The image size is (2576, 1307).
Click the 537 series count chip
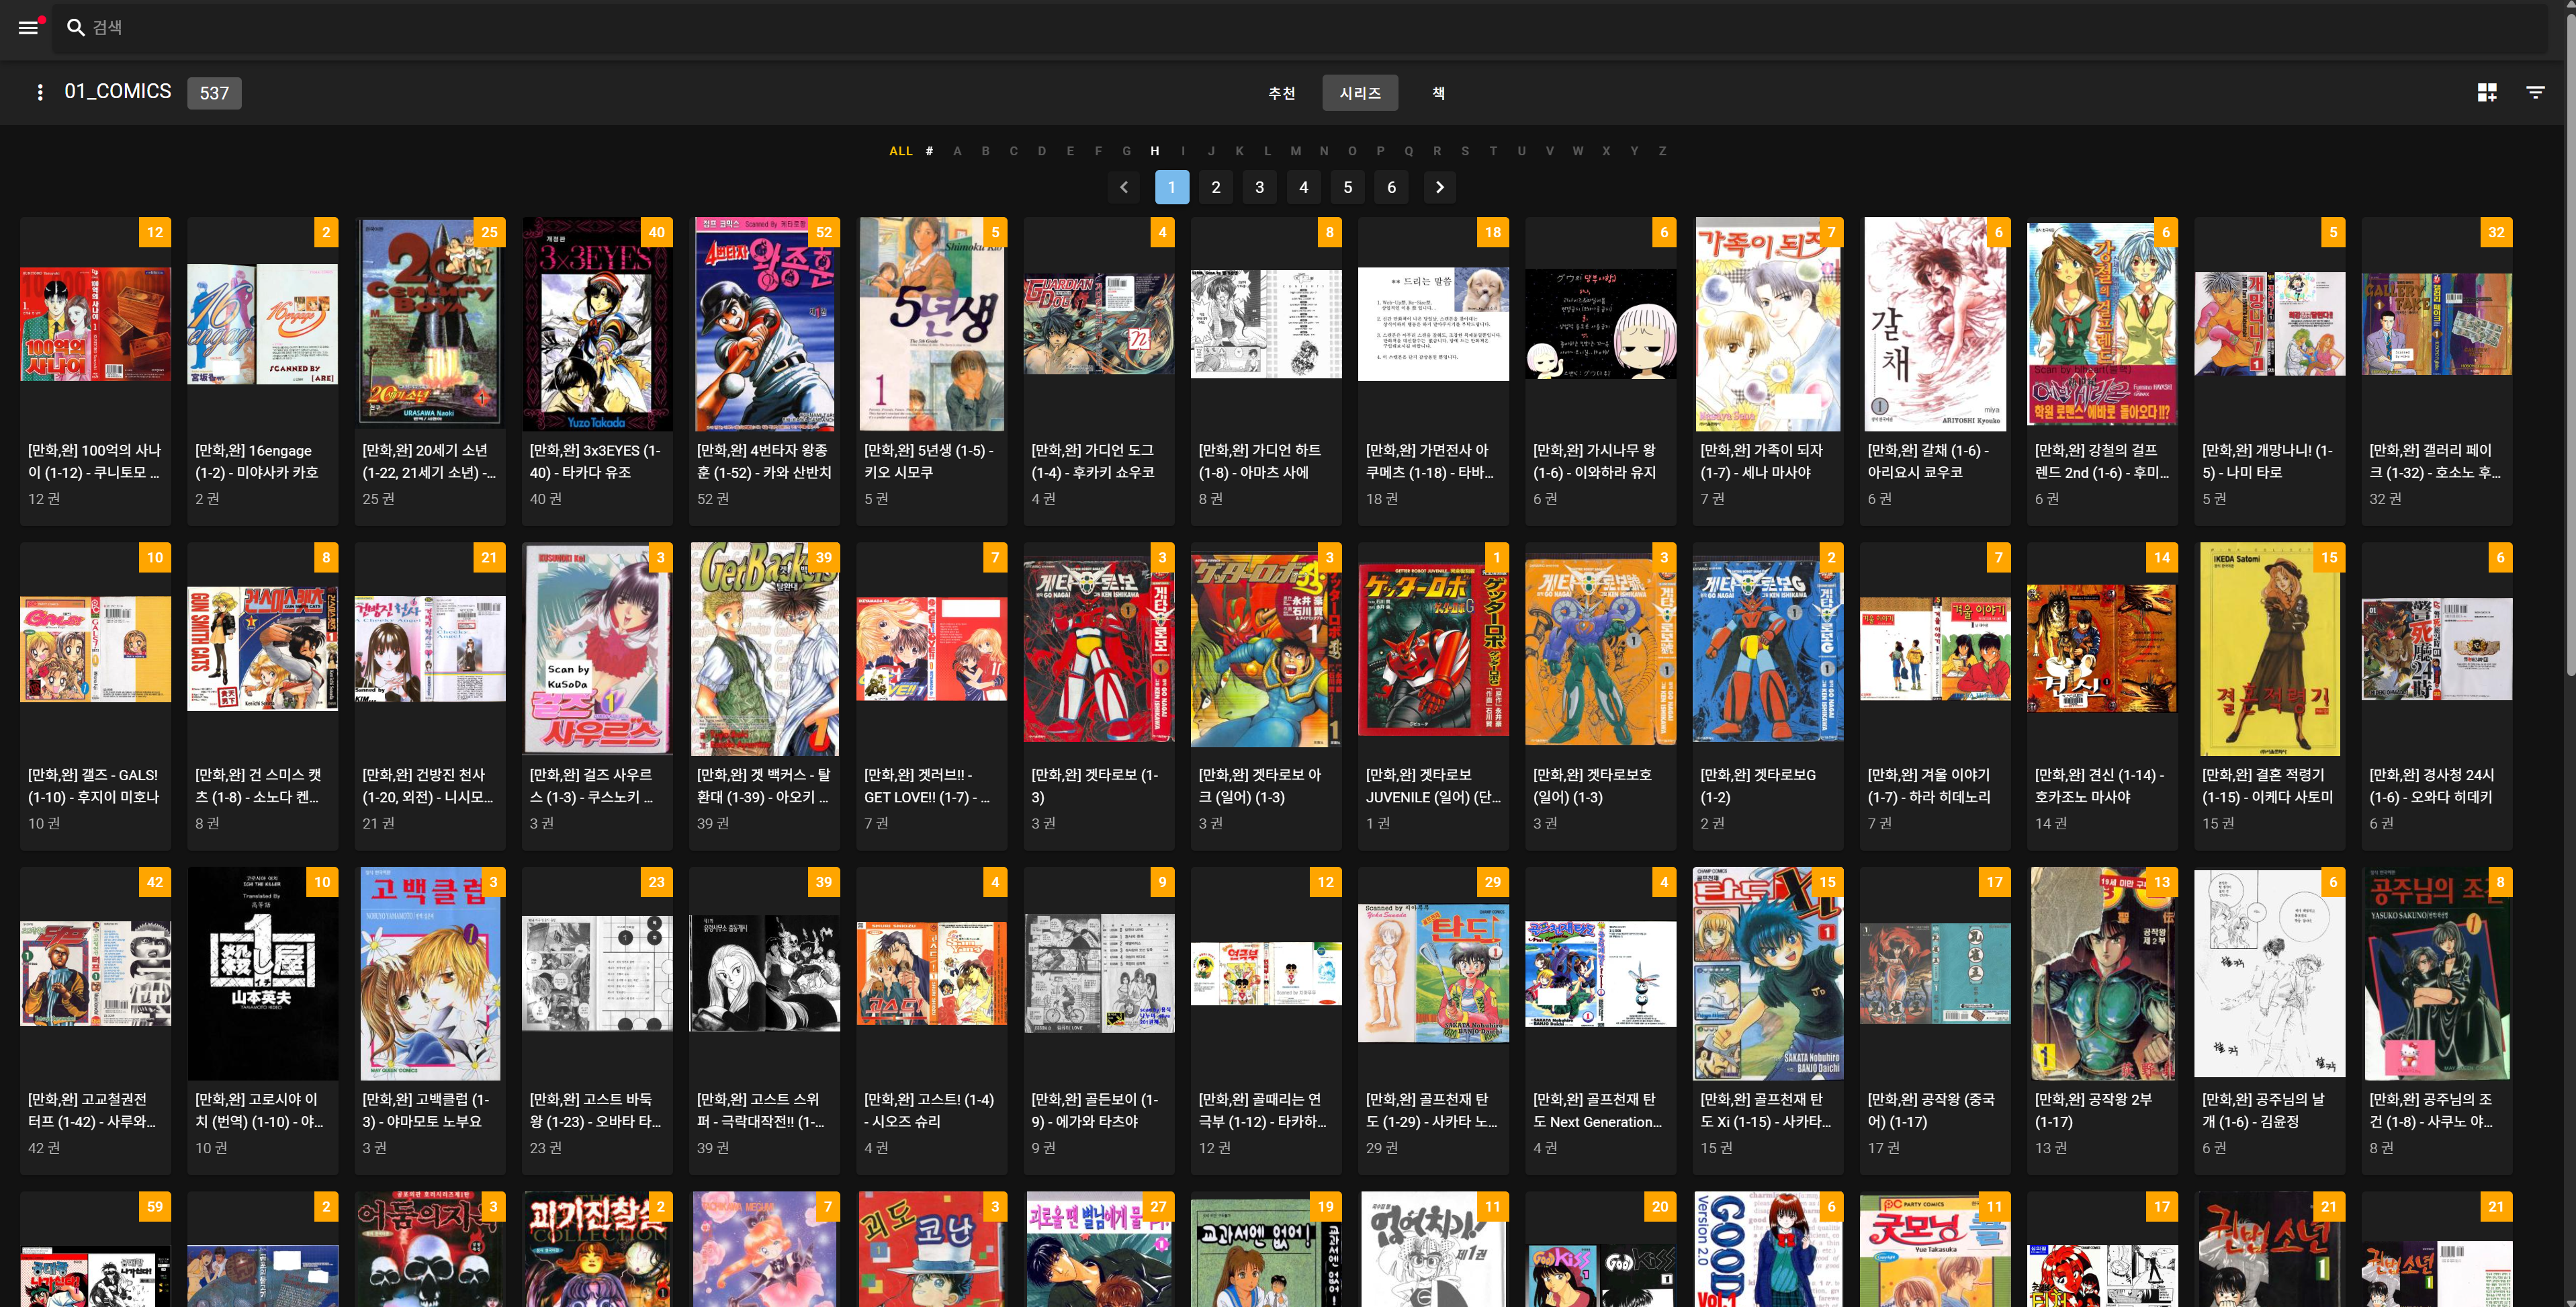point(214,93)
